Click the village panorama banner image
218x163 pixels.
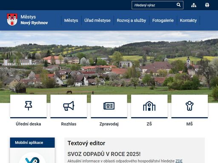pyautogui.click(x=109, y=62)
